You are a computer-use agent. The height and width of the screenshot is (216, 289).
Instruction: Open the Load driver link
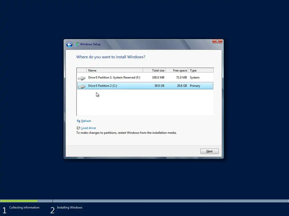pyautogui.click(x=89, y=128)
